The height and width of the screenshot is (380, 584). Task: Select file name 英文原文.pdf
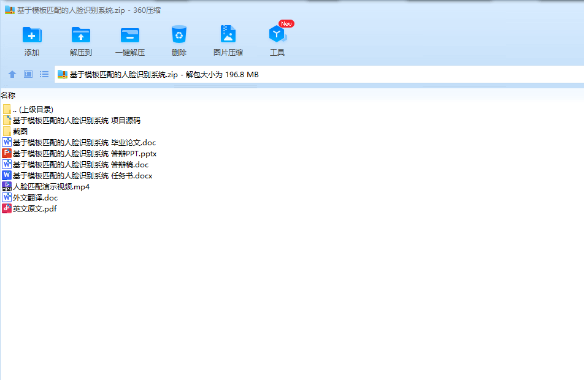point(34,208)
